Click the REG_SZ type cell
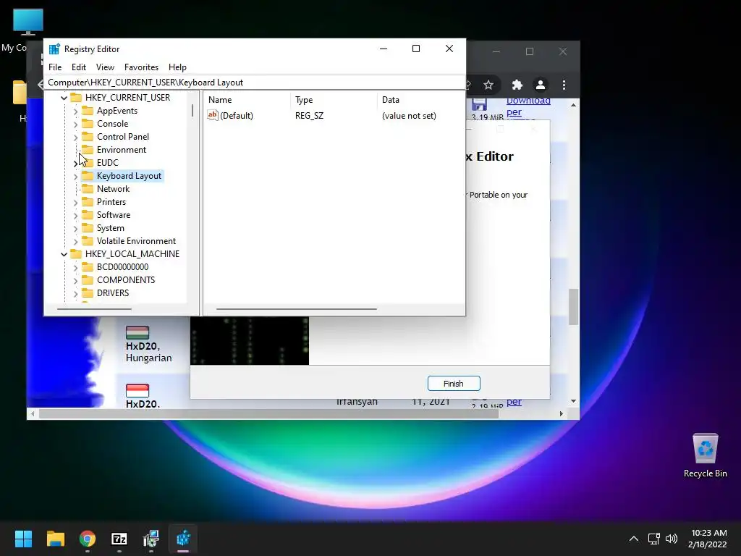 click(x=310, y=116)
